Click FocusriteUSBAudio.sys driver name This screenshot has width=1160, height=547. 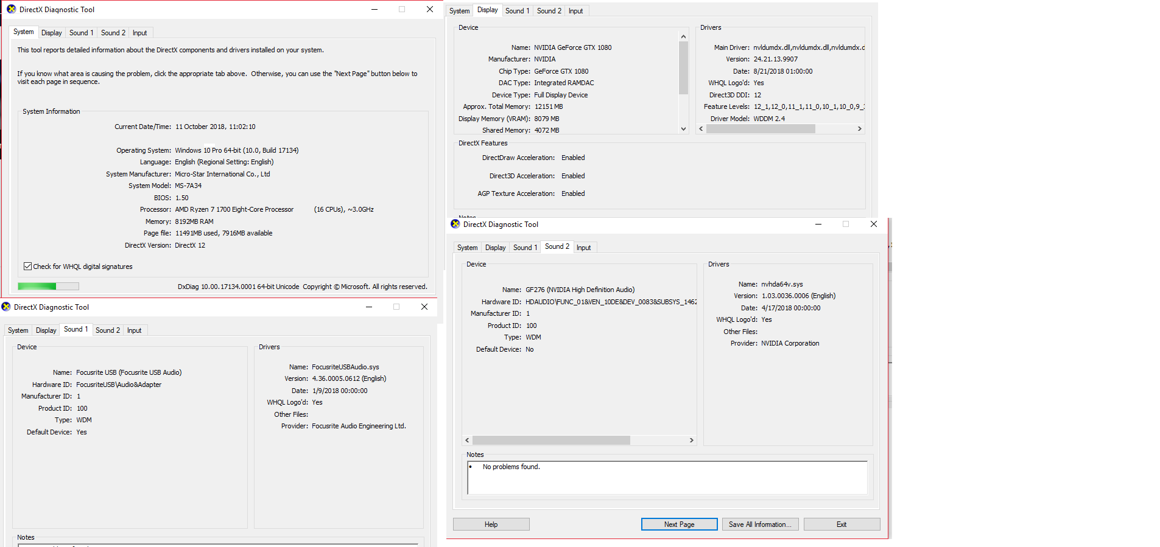pos(345,367)
